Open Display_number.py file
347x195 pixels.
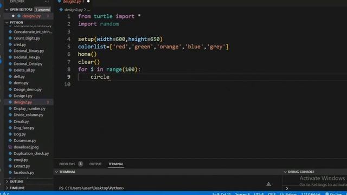click(29, 108)
